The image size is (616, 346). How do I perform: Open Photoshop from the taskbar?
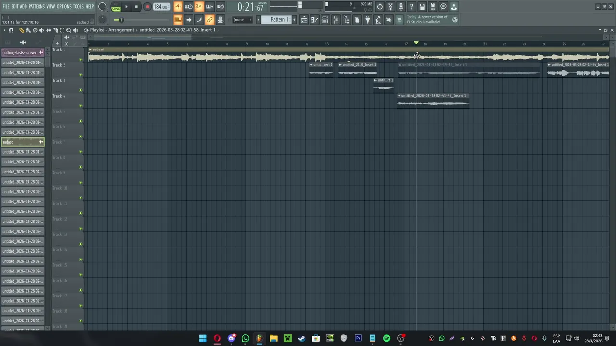coord(358,338)
